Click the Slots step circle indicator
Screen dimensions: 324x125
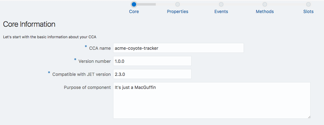308,4
